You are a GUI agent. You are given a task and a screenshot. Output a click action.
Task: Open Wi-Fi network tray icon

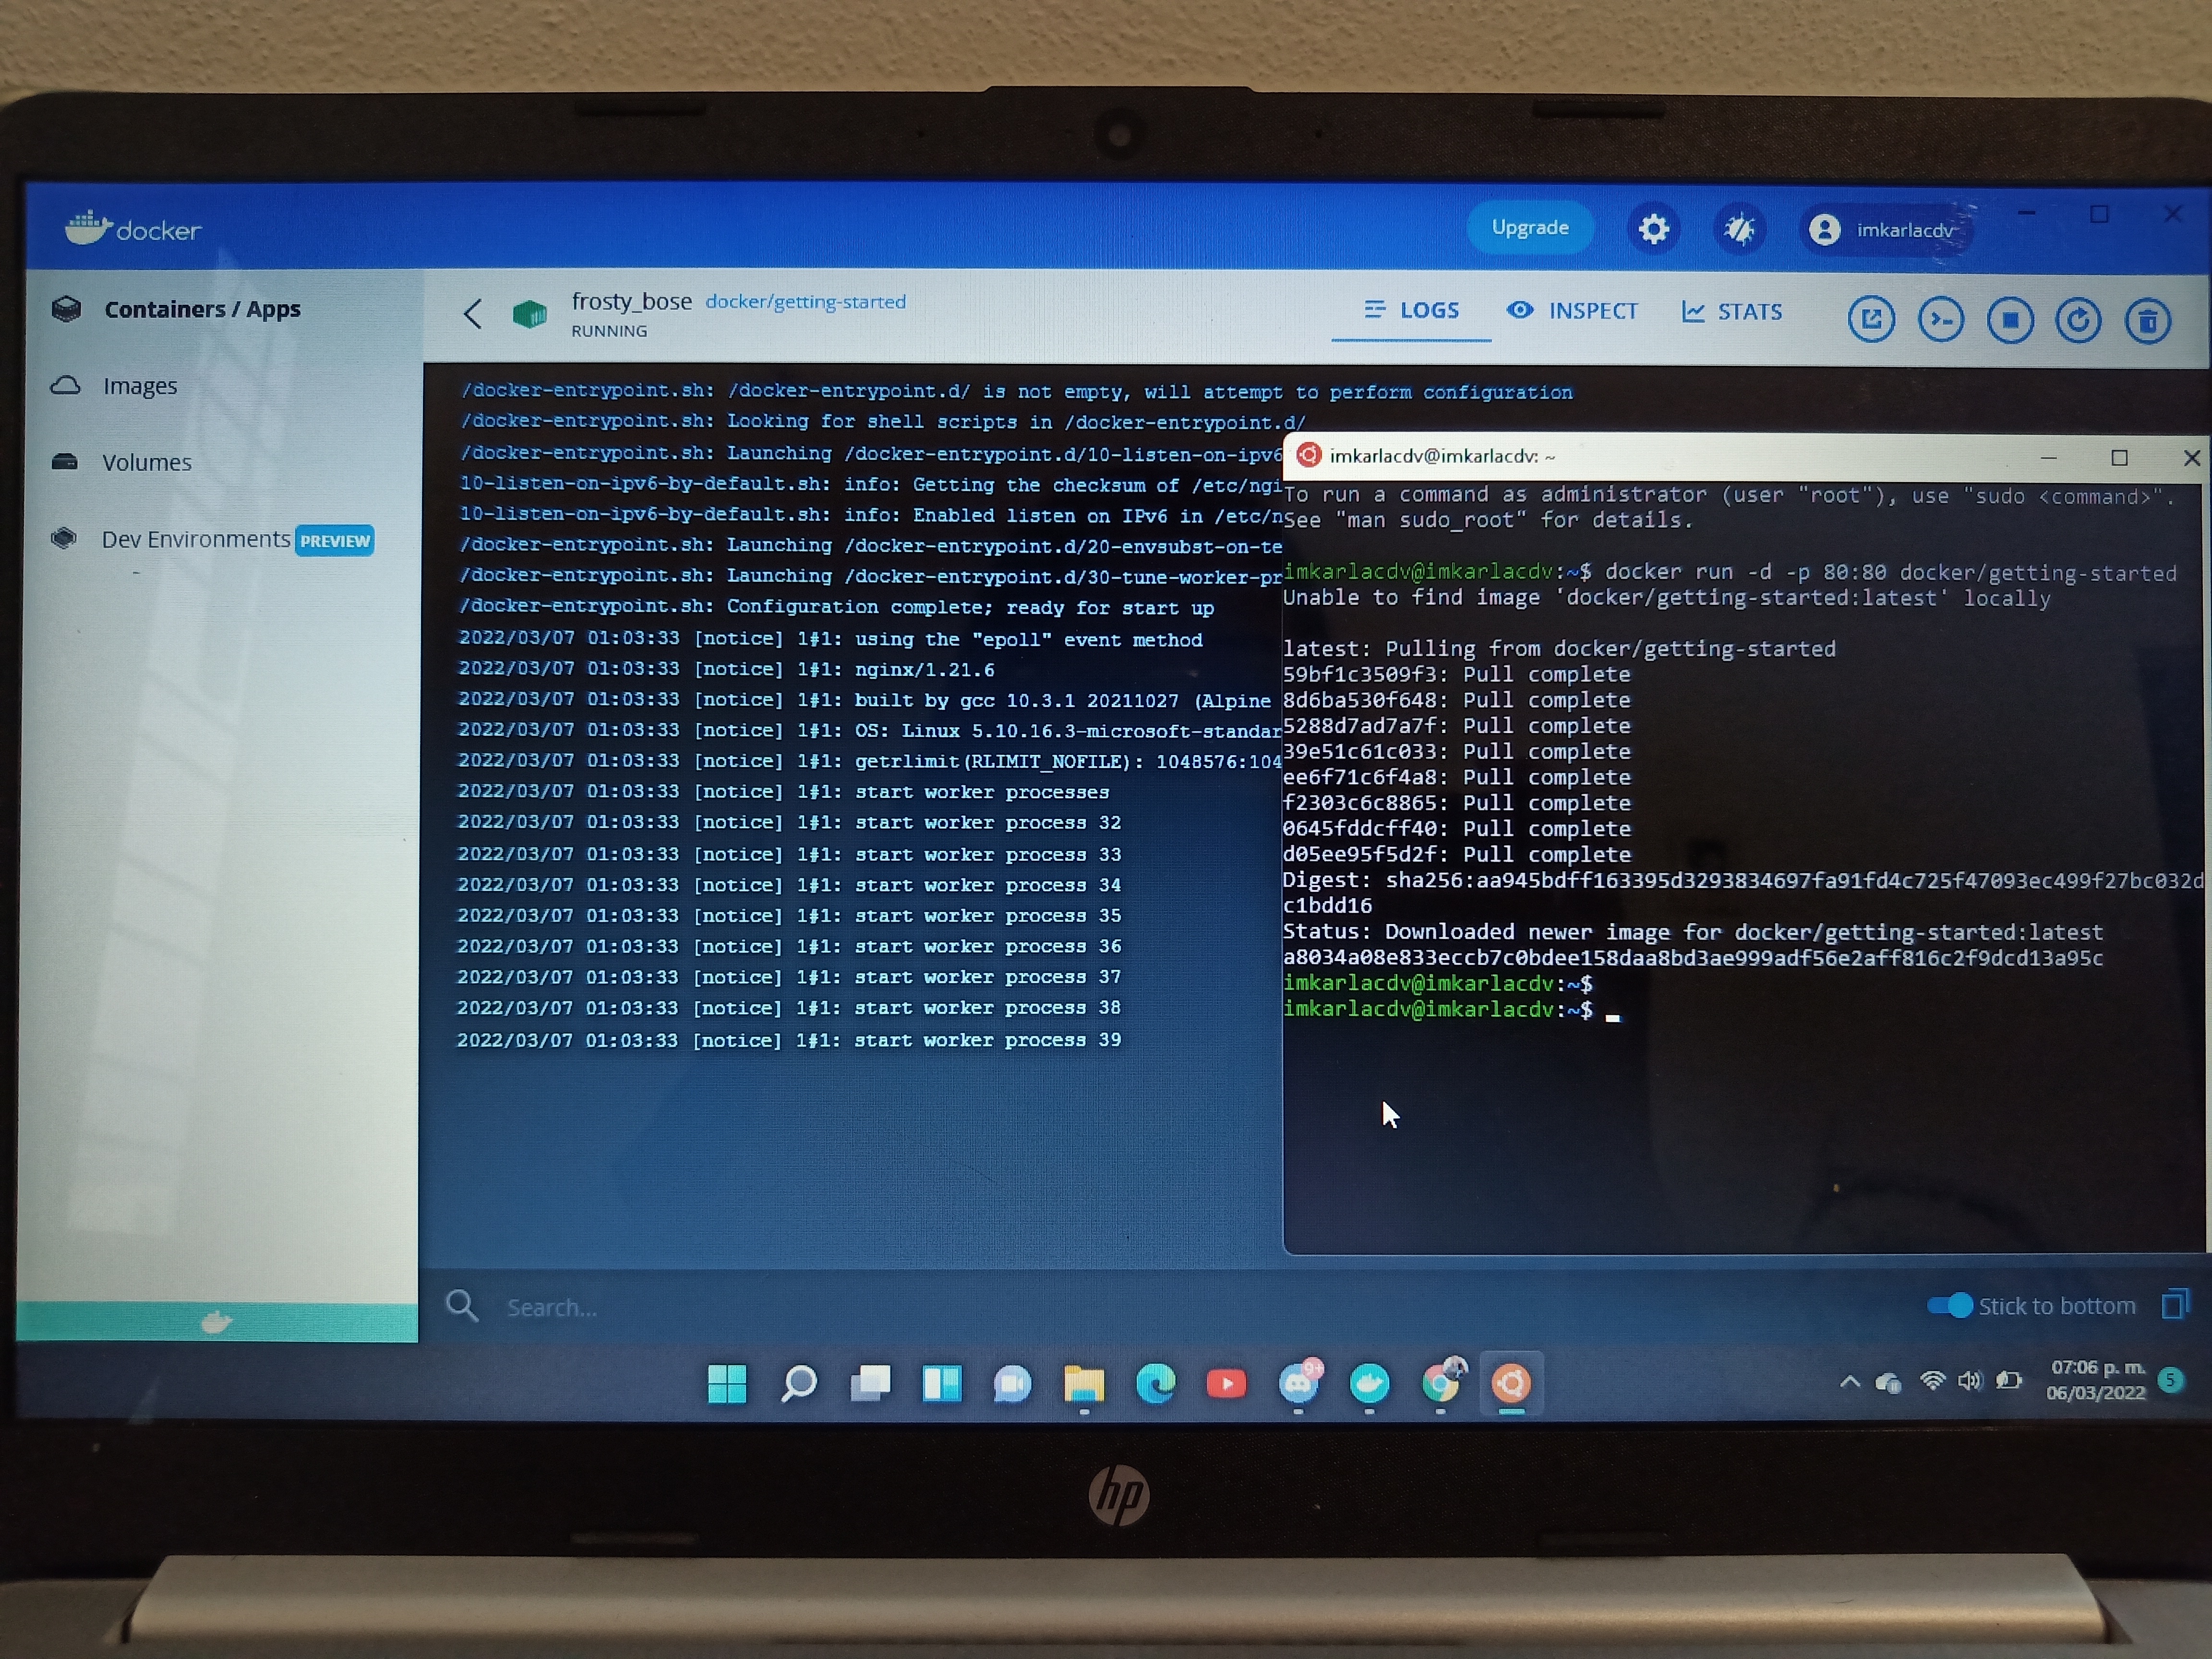coord(1932,1381)
